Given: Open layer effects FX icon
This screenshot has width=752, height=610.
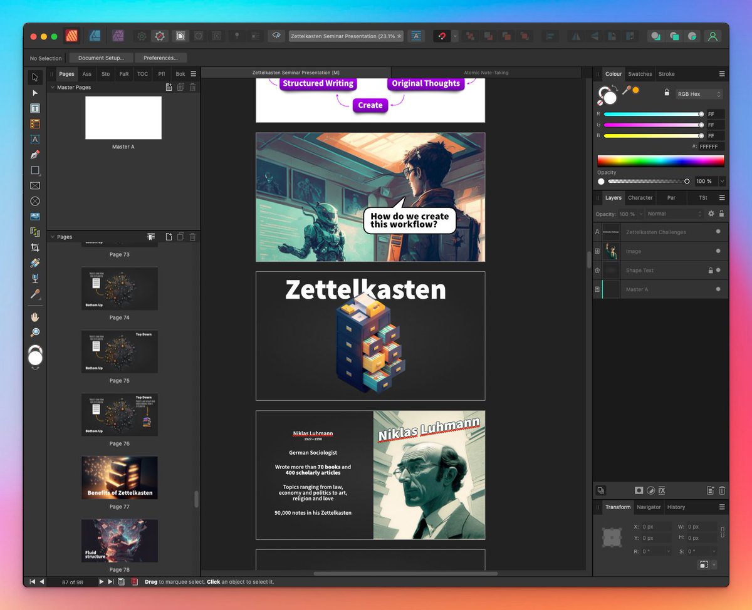Looking at the screenshot, I should point(661,490).
